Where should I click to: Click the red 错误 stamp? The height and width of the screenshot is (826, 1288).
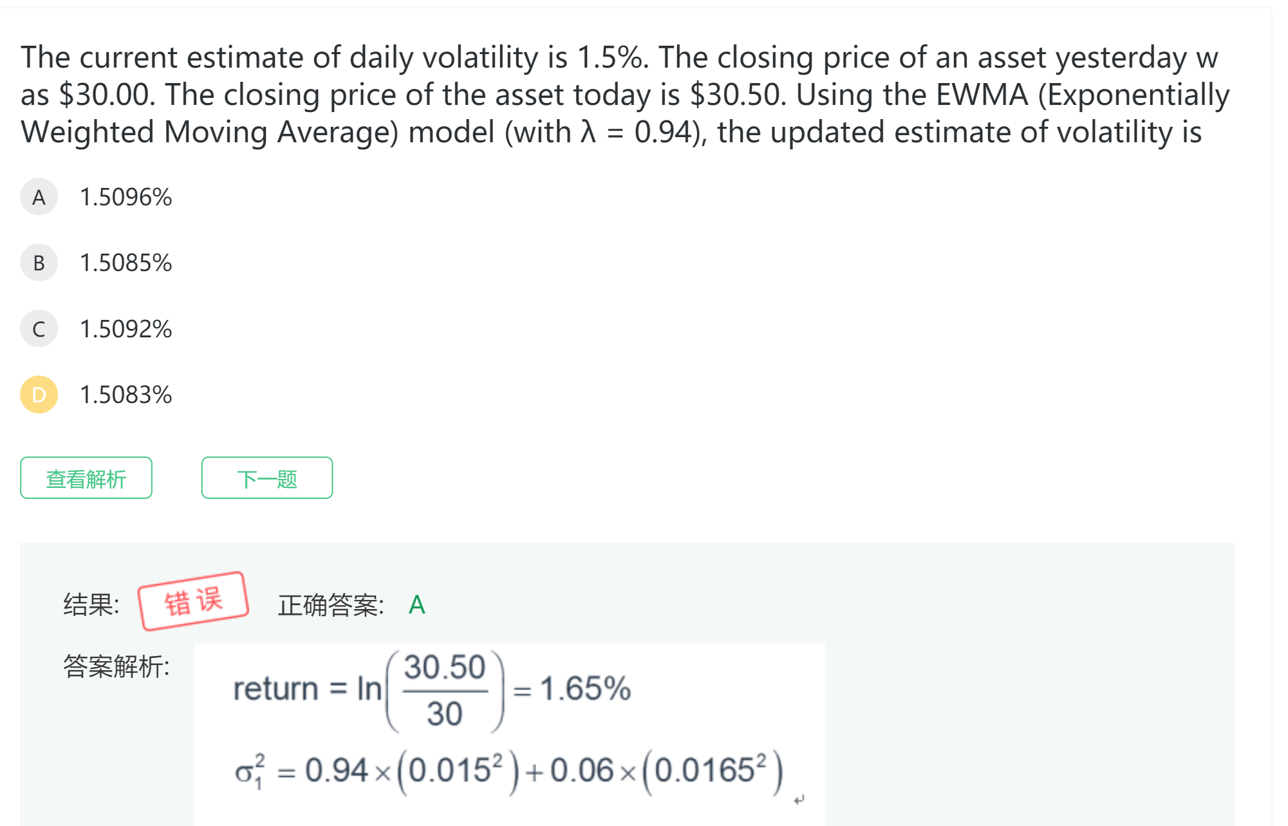tap(193, 601)
